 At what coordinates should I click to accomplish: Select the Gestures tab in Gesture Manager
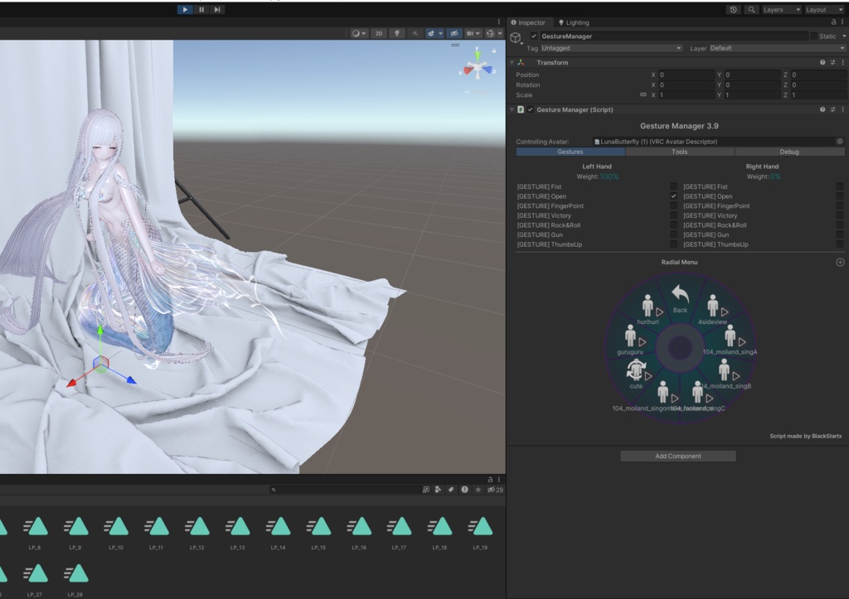[x=570, y=152]
